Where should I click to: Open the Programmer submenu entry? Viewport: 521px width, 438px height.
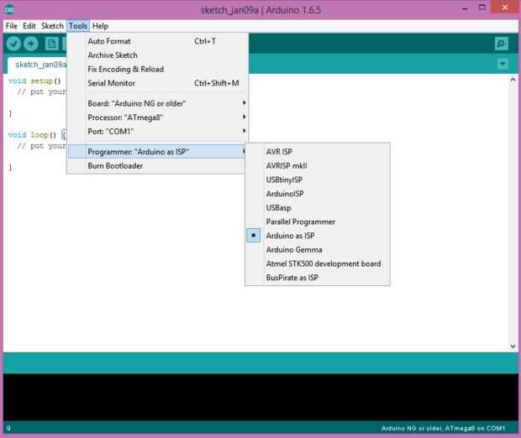157,152
